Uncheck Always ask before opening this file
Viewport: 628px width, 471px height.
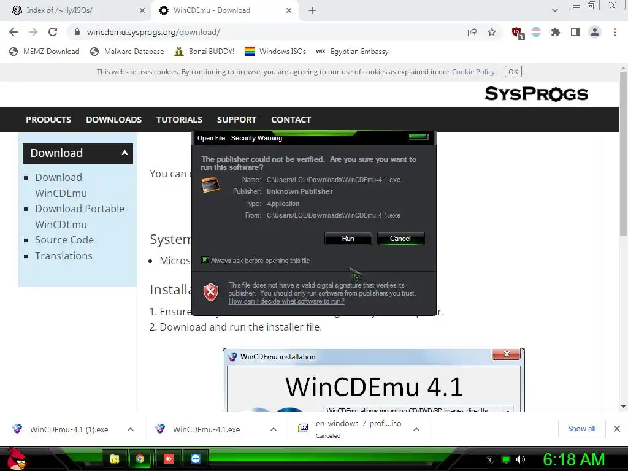point(205,261)
